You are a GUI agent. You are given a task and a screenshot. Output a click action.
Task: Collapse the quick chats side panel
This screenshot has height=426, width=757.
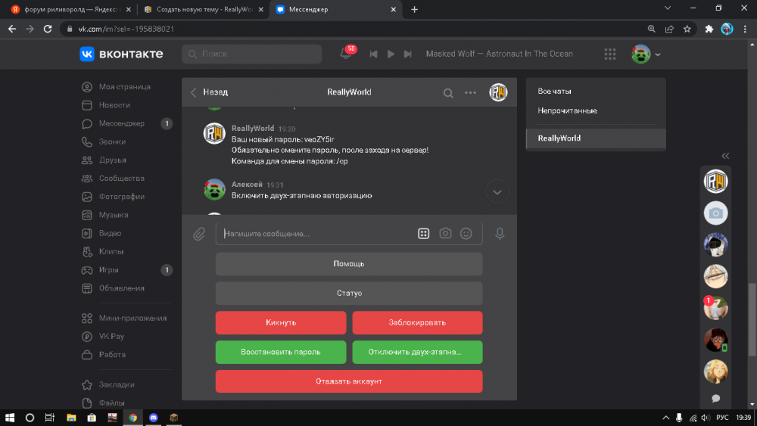[725, 156]
